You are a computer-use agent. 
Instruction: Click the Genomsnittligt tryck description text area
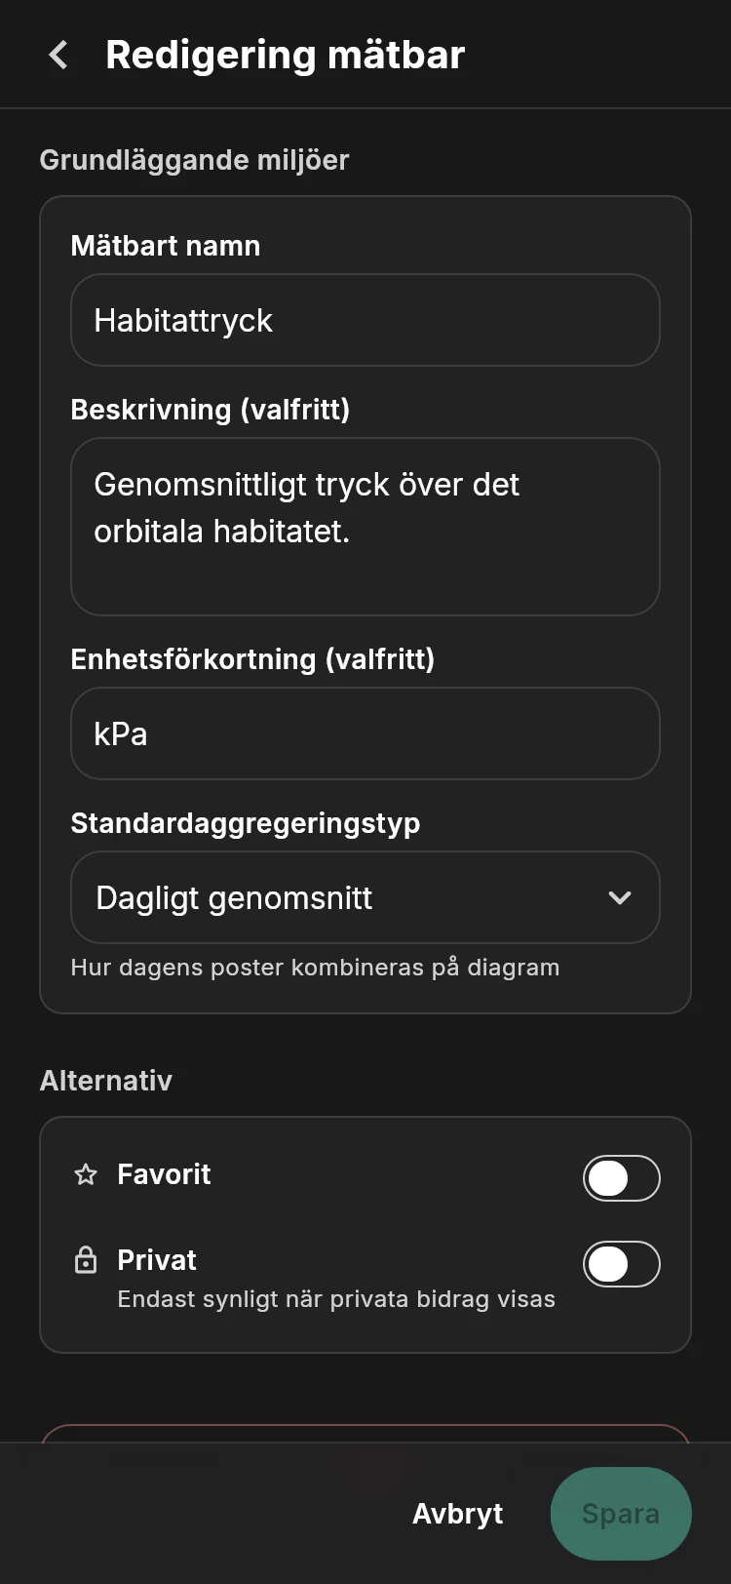(x=365, y=527)
